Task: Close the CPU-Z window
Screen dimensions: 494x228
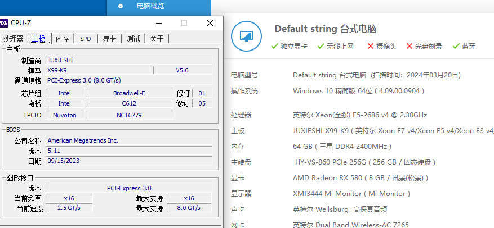Action: pyautogui.click(x=210, y=23)
